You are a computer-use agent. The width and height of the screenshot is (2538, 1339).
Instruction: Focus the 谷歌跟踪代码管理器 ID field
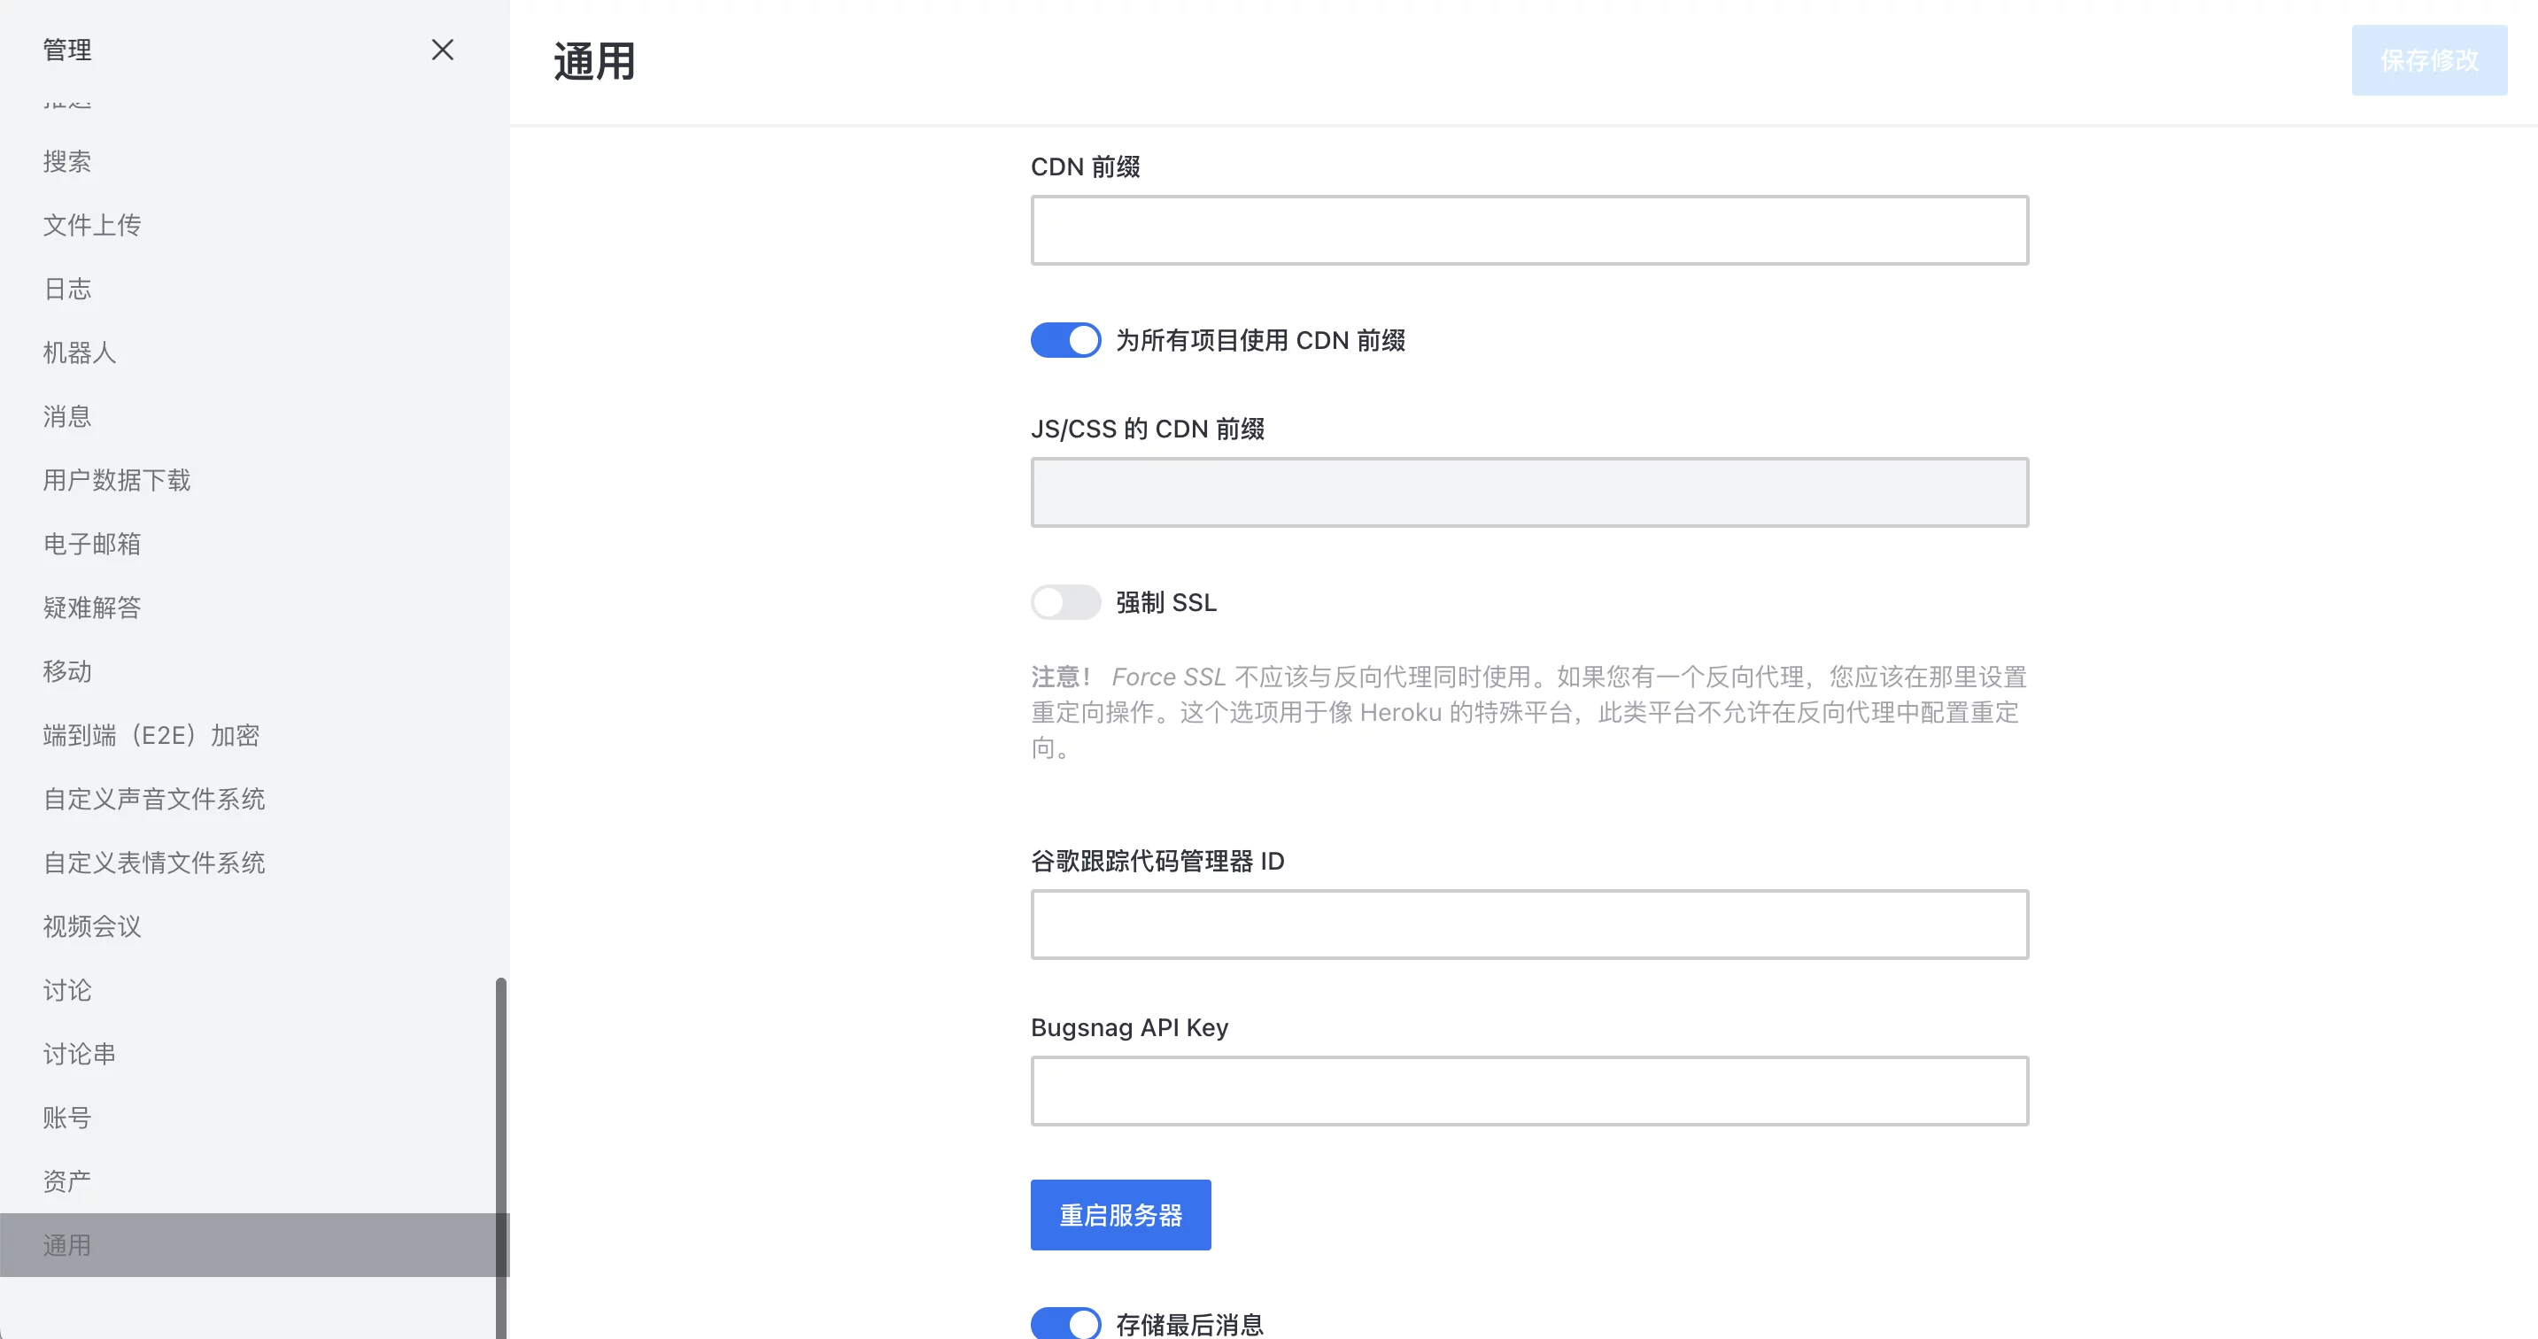click(x=1529, y=925)
